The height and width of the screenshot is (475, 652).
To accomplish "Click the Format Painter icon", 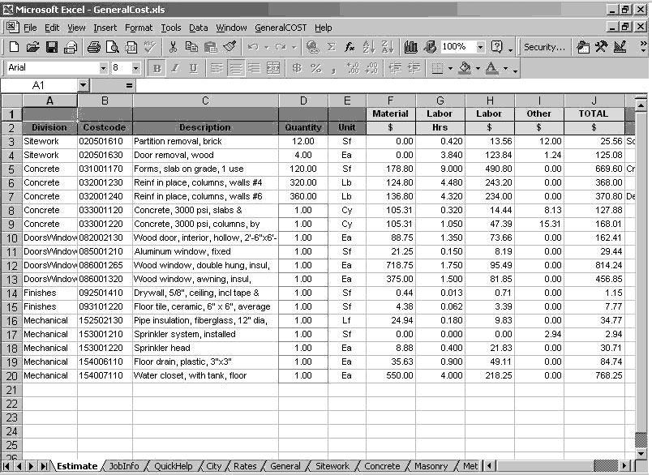I will pyautogui.click(x=230, y=46).
